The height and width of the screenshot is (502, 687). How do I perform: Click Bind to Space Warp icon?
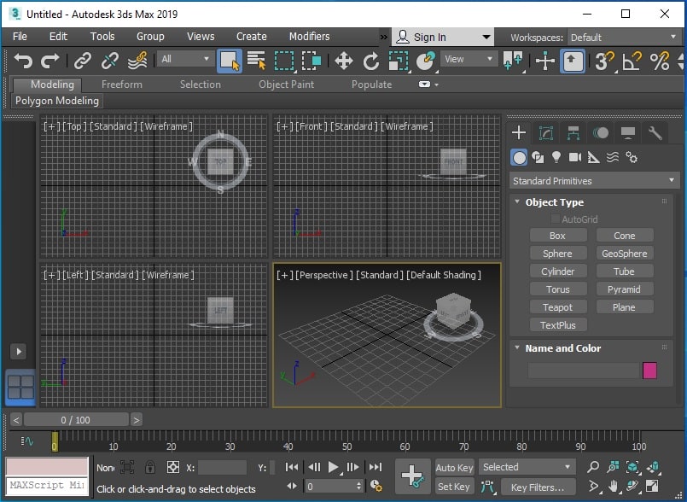click(x=137, y=61)
